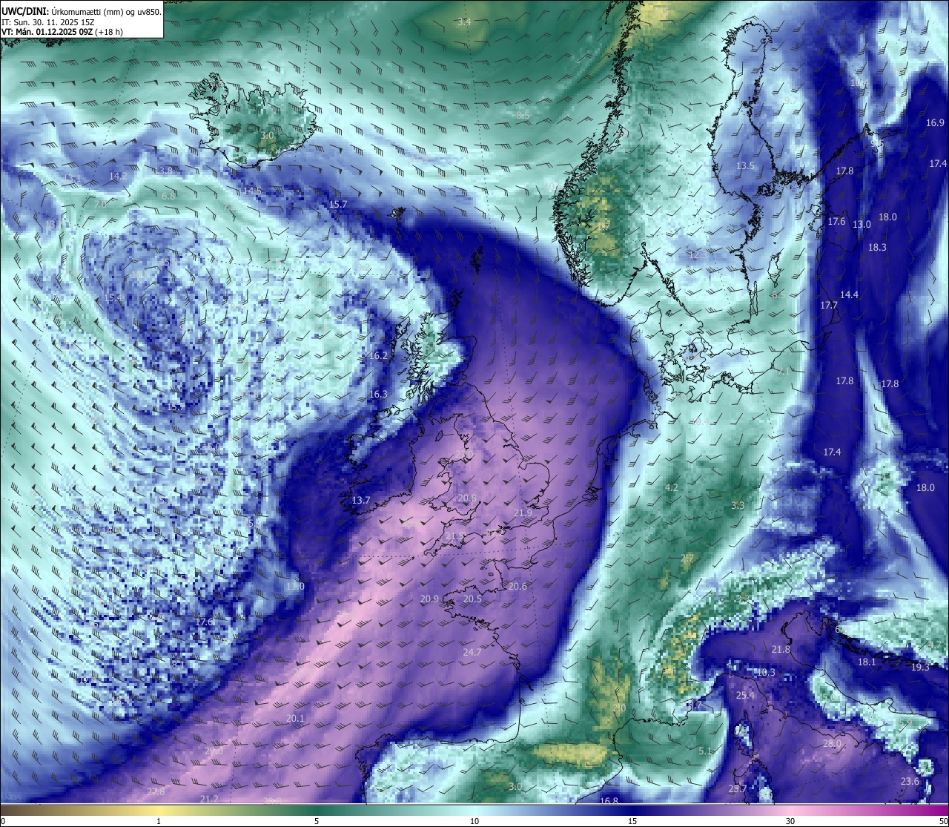Click the map value '18.1'
Viewport: 949px width, 827px height.
[867, 662]
